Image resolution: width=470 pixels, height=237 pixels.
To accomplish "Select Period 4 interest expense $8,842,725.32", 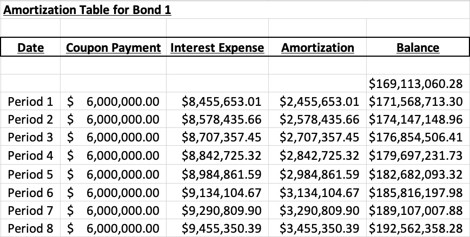I will [222, 155].
